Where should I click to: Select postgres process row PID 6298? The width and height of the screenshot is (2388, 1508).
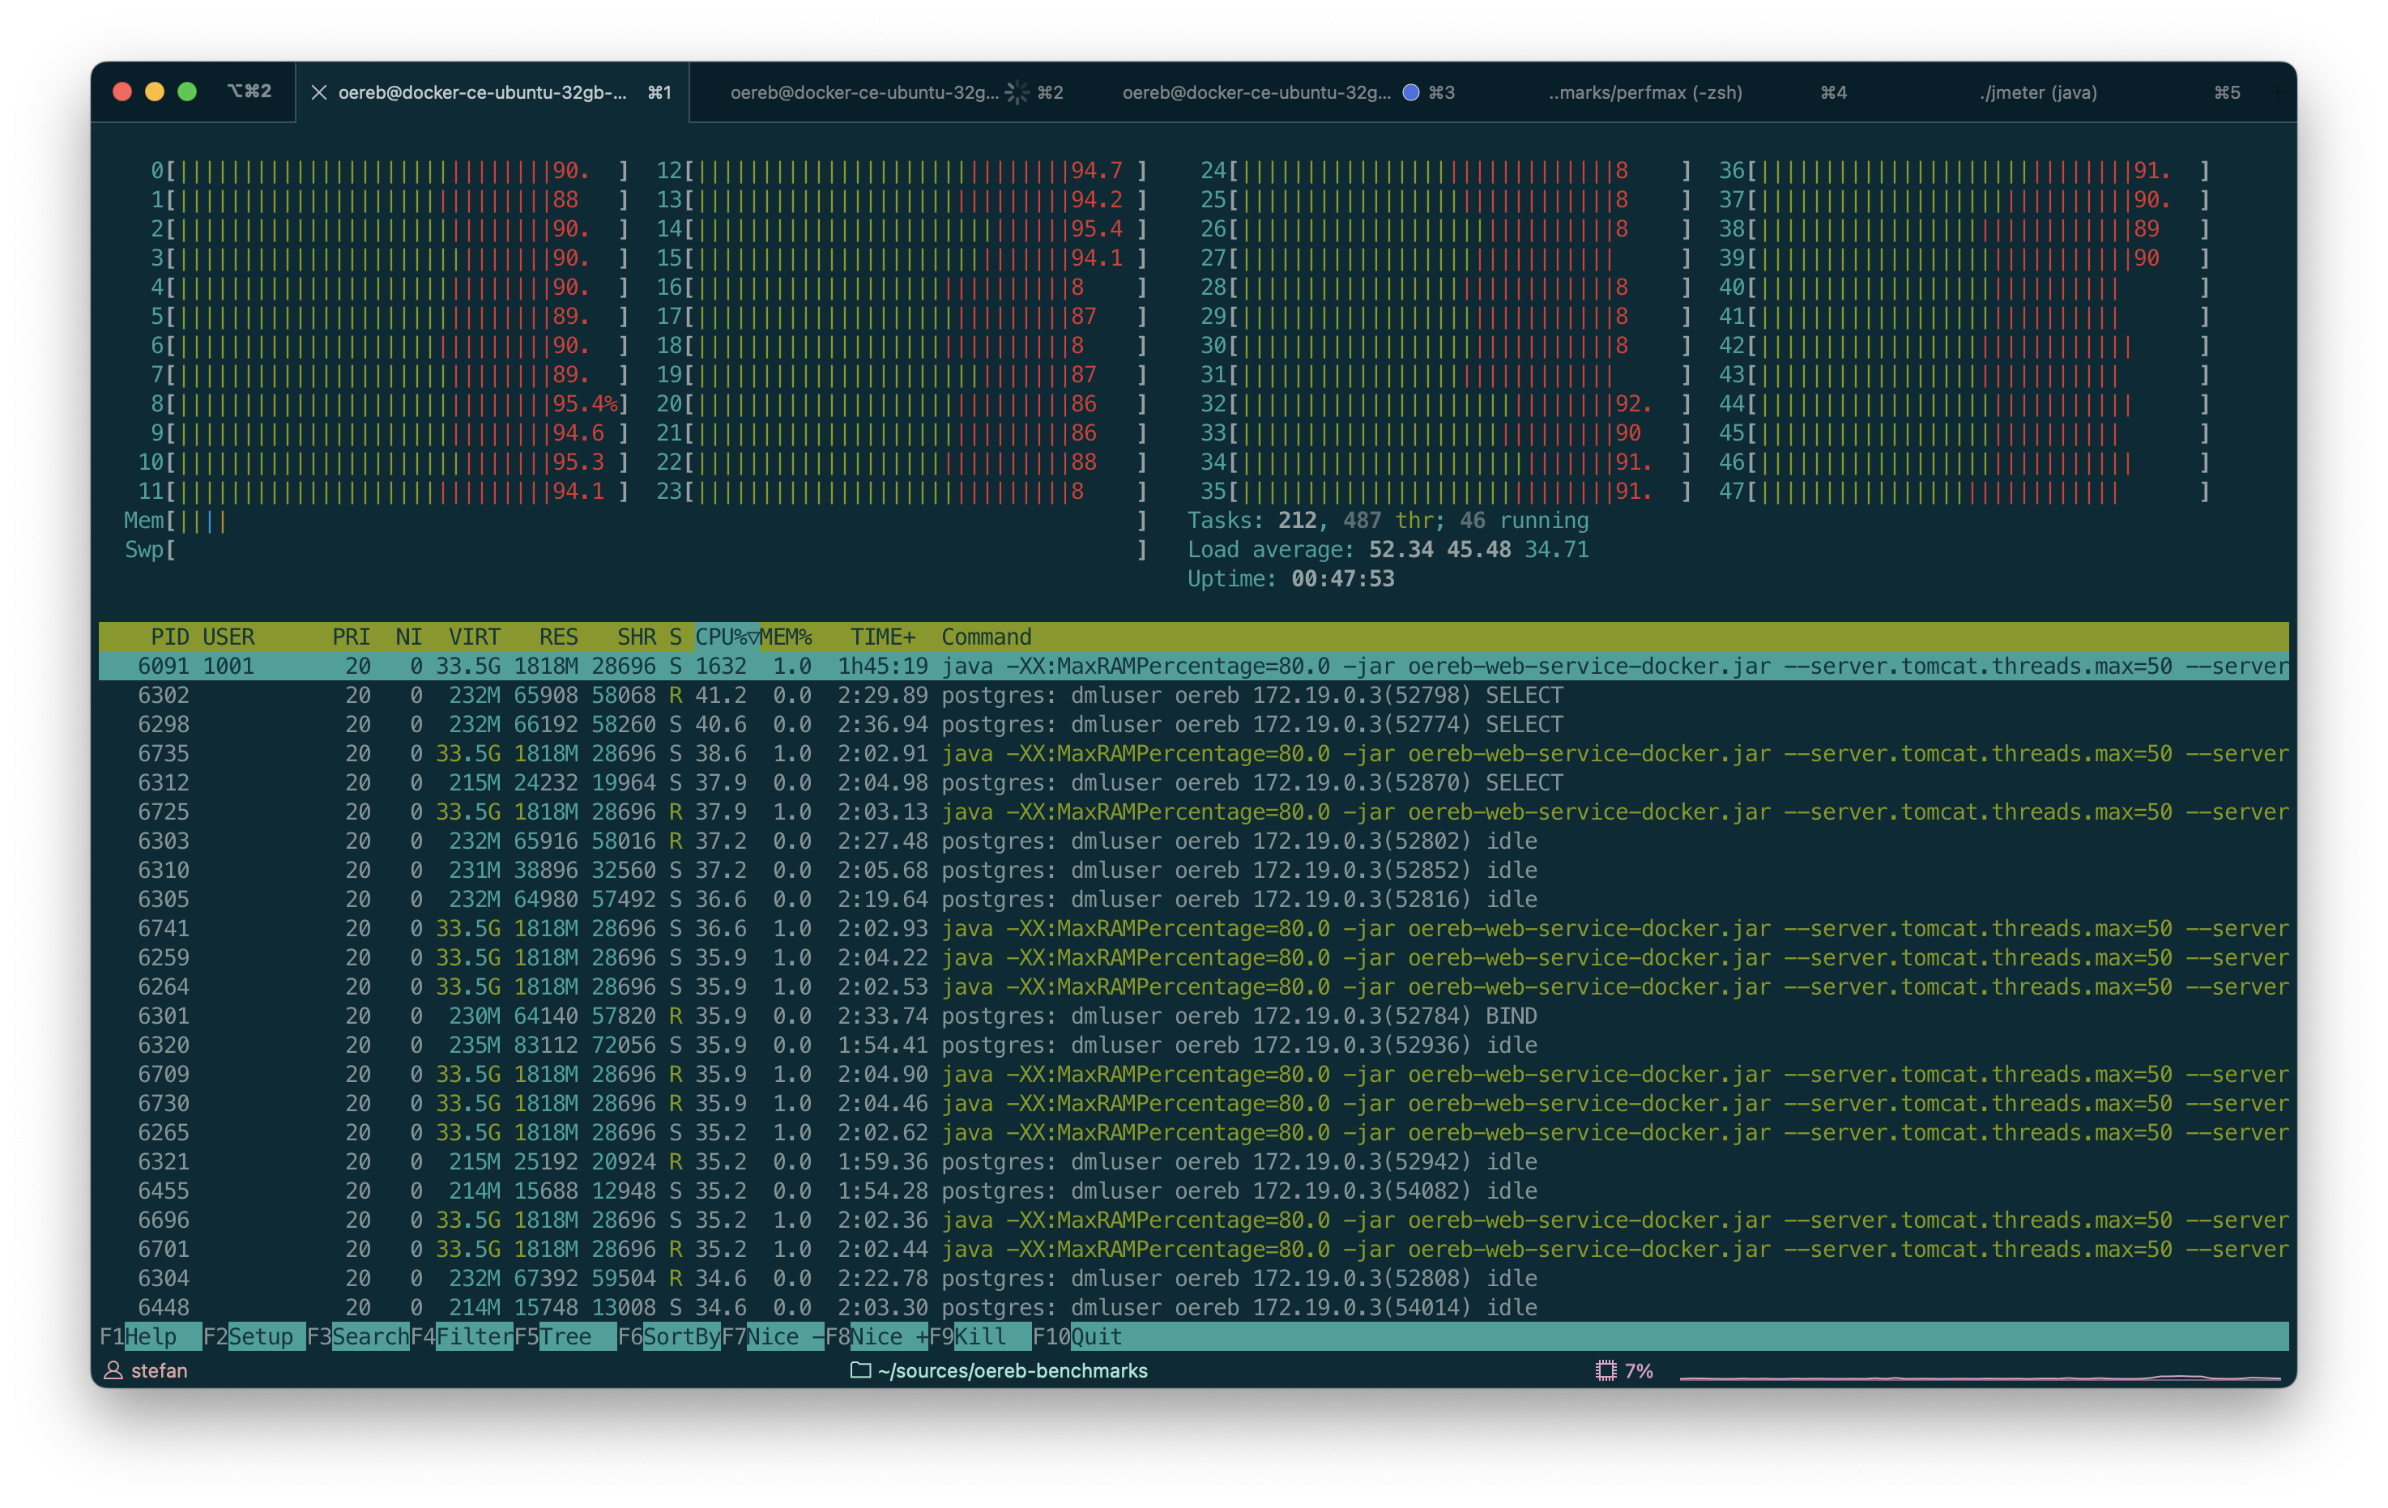pyautogui.click(x=1194, y=725)
